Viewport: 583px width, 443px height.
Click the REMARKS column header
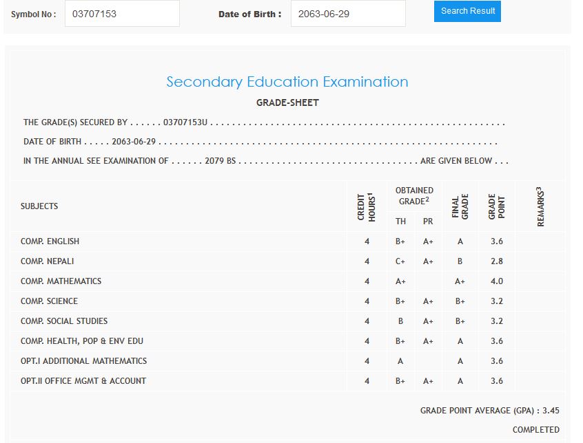[x=540, y=206]
